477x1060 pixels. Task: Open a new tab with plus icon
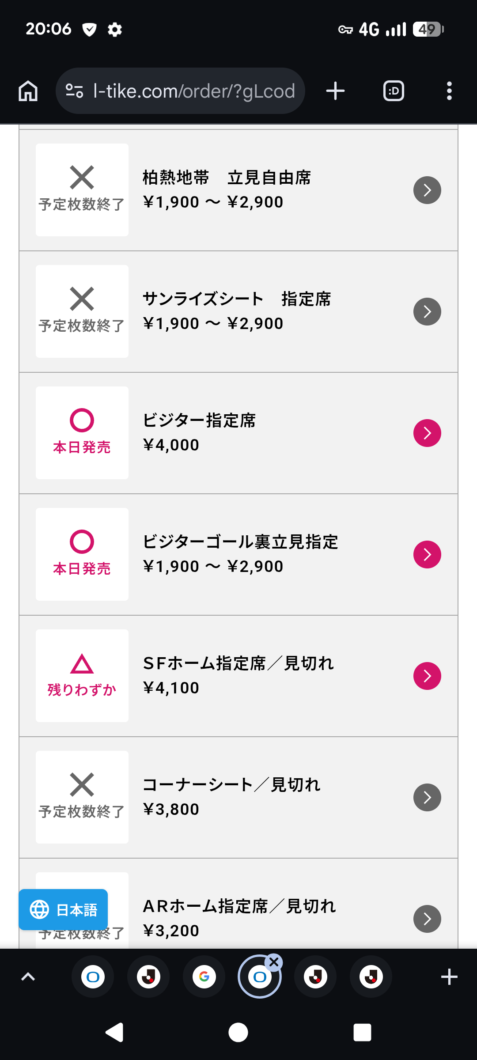pyautogui.click(x=335, y=91)
